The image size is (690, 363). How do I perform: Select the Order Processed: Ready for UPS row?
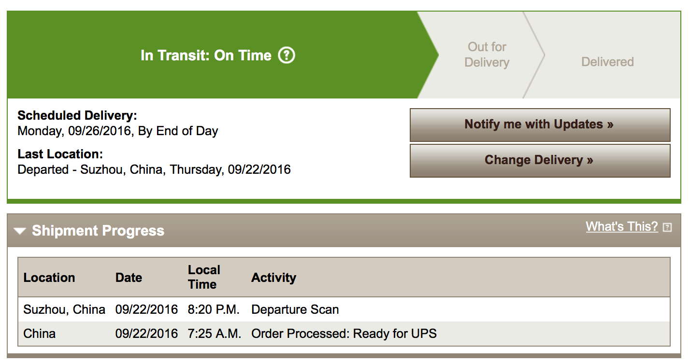344,334
